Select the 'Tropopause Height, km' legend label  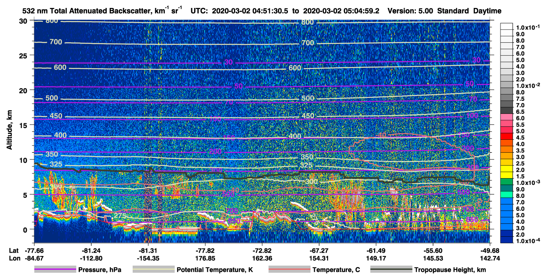(x=450, y=270)
